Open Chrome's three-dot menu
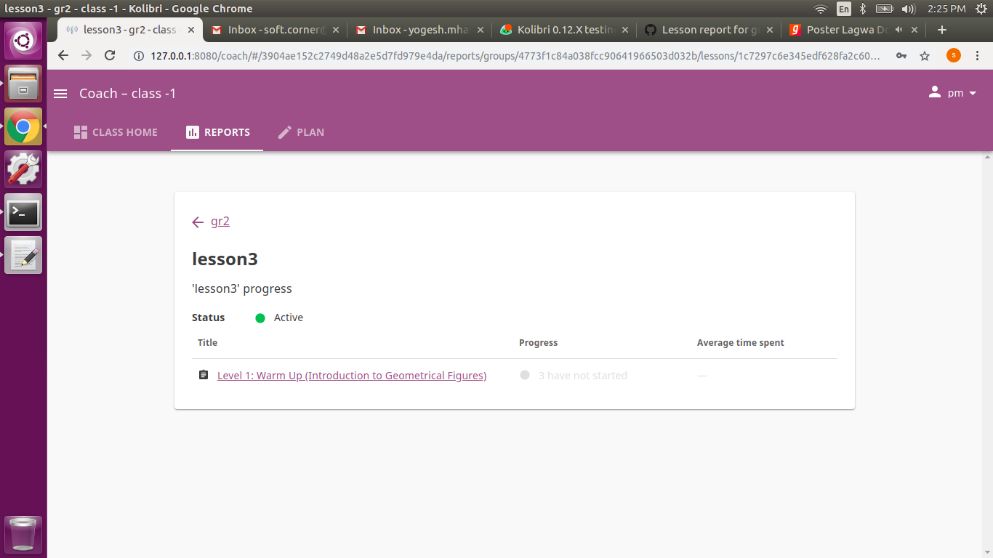Screen dimensions: 993x558 pyautogui.click(x=978, y=55)
